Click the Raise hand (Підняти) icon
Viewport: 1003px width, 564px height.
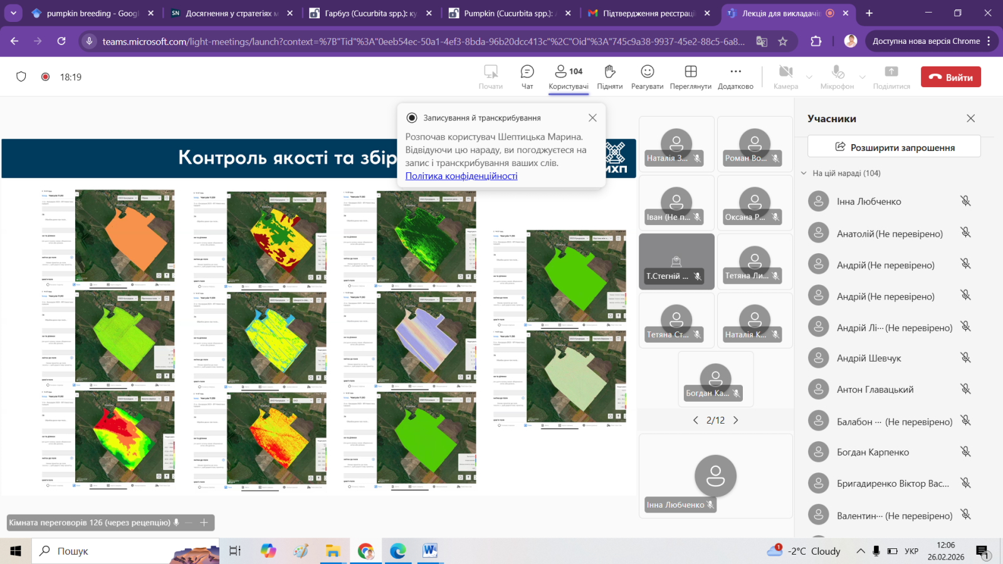609,76
